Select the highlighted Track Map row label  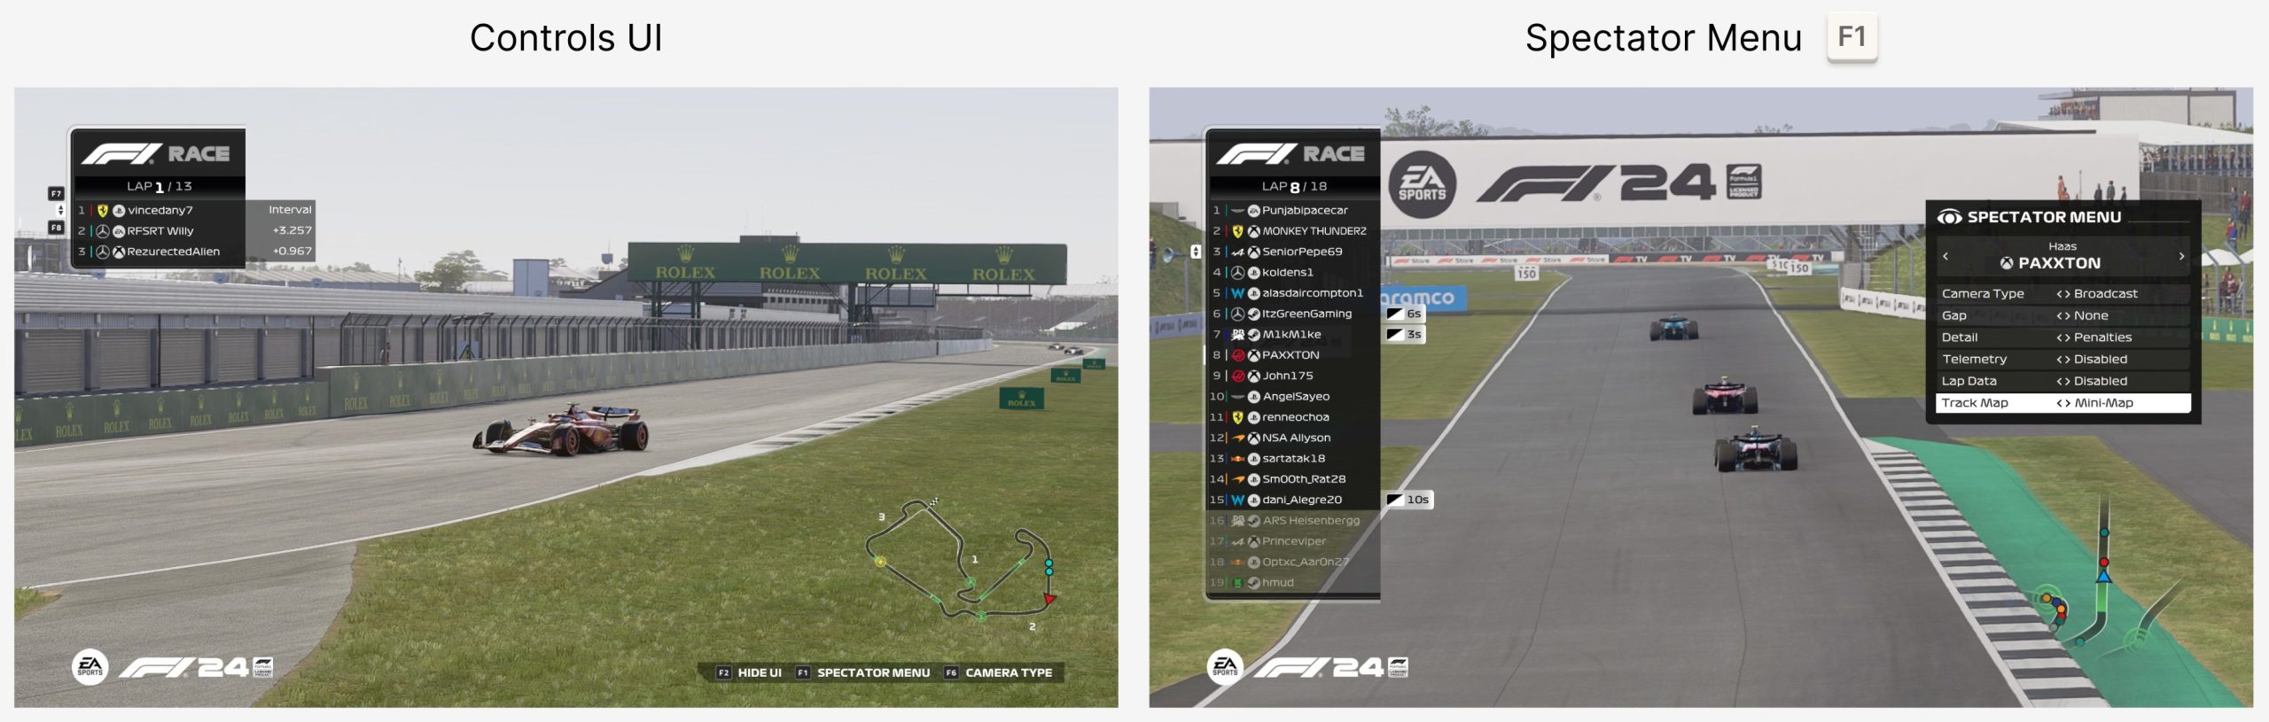coord(1975,403)
